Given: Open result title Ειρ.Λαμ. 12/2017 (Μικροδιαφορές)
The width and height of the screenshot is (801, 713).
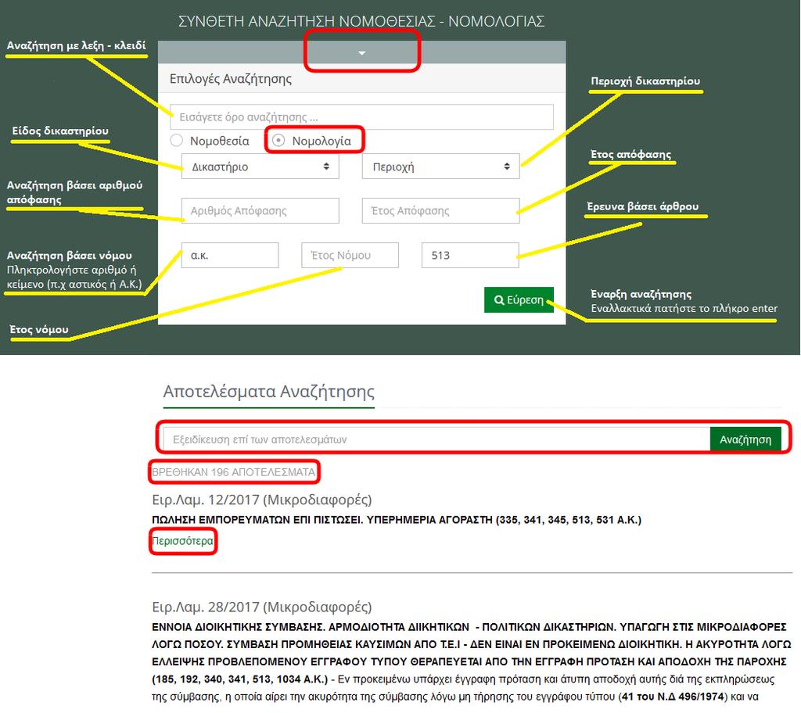Looking at the screenshot, I should click(x=261, y=500).
